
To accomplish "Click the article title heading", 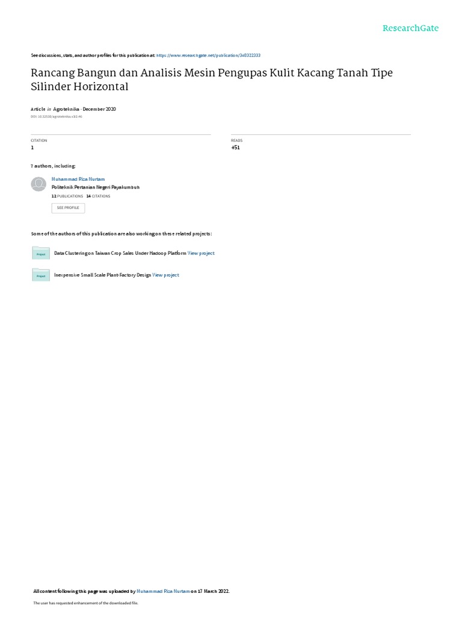I will (x=212, y=80).
